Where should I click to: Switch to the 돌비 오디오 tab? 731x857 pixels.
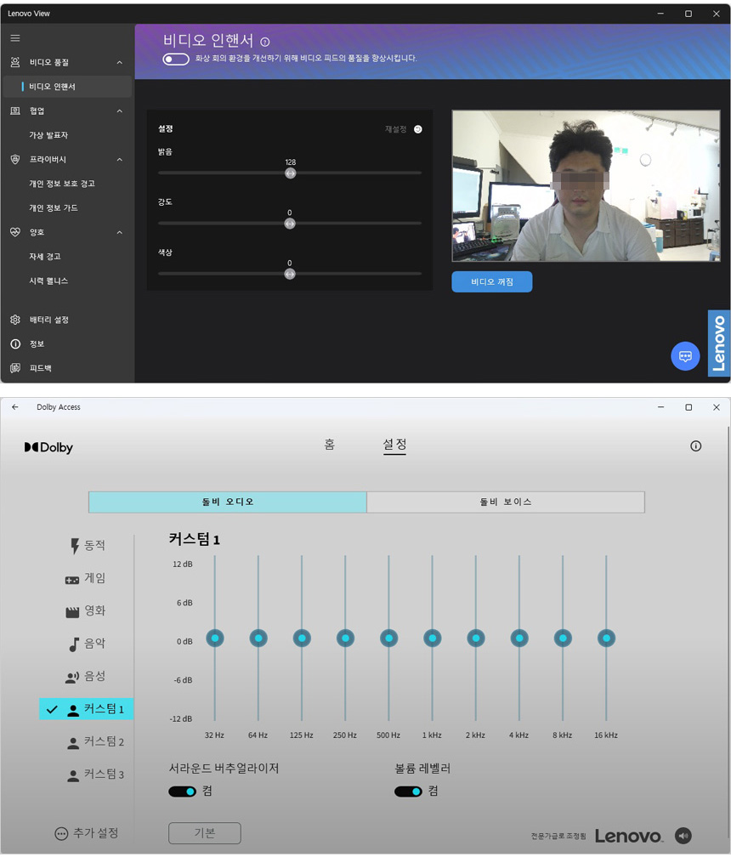point(227,502)
